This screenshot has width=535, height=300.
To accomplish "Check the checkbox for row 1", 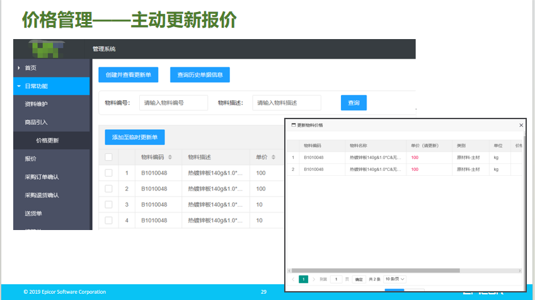I will (x=109, y=173).
